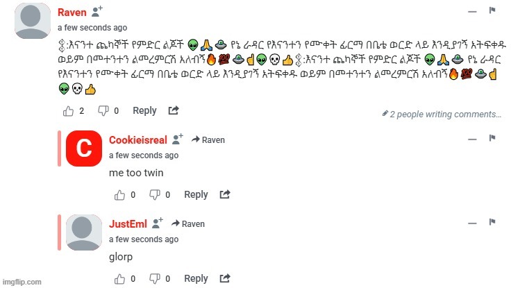Click Cookieisreal's red avatar
This screenshot has width=520, height=288.
coord(83,148)
